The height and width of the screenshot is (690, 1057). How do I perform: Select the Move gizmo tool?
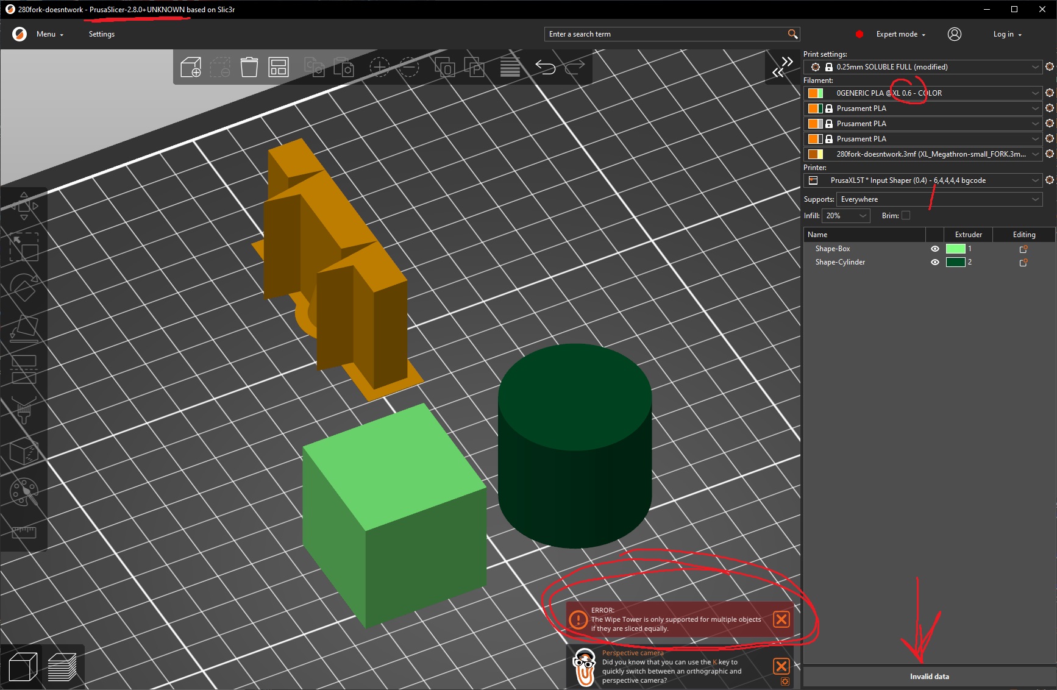[24, 206]
